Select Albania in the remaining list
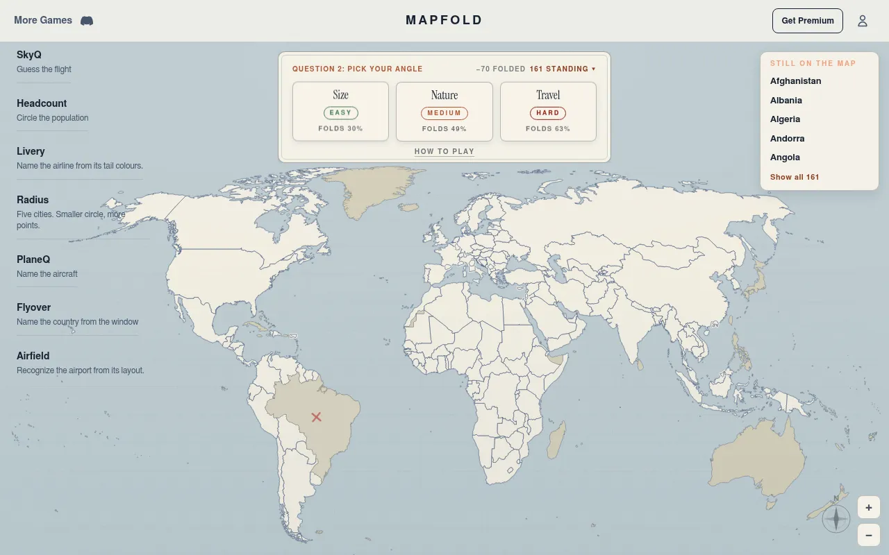This screenshot has width=889, height=555. click(786, 101)
